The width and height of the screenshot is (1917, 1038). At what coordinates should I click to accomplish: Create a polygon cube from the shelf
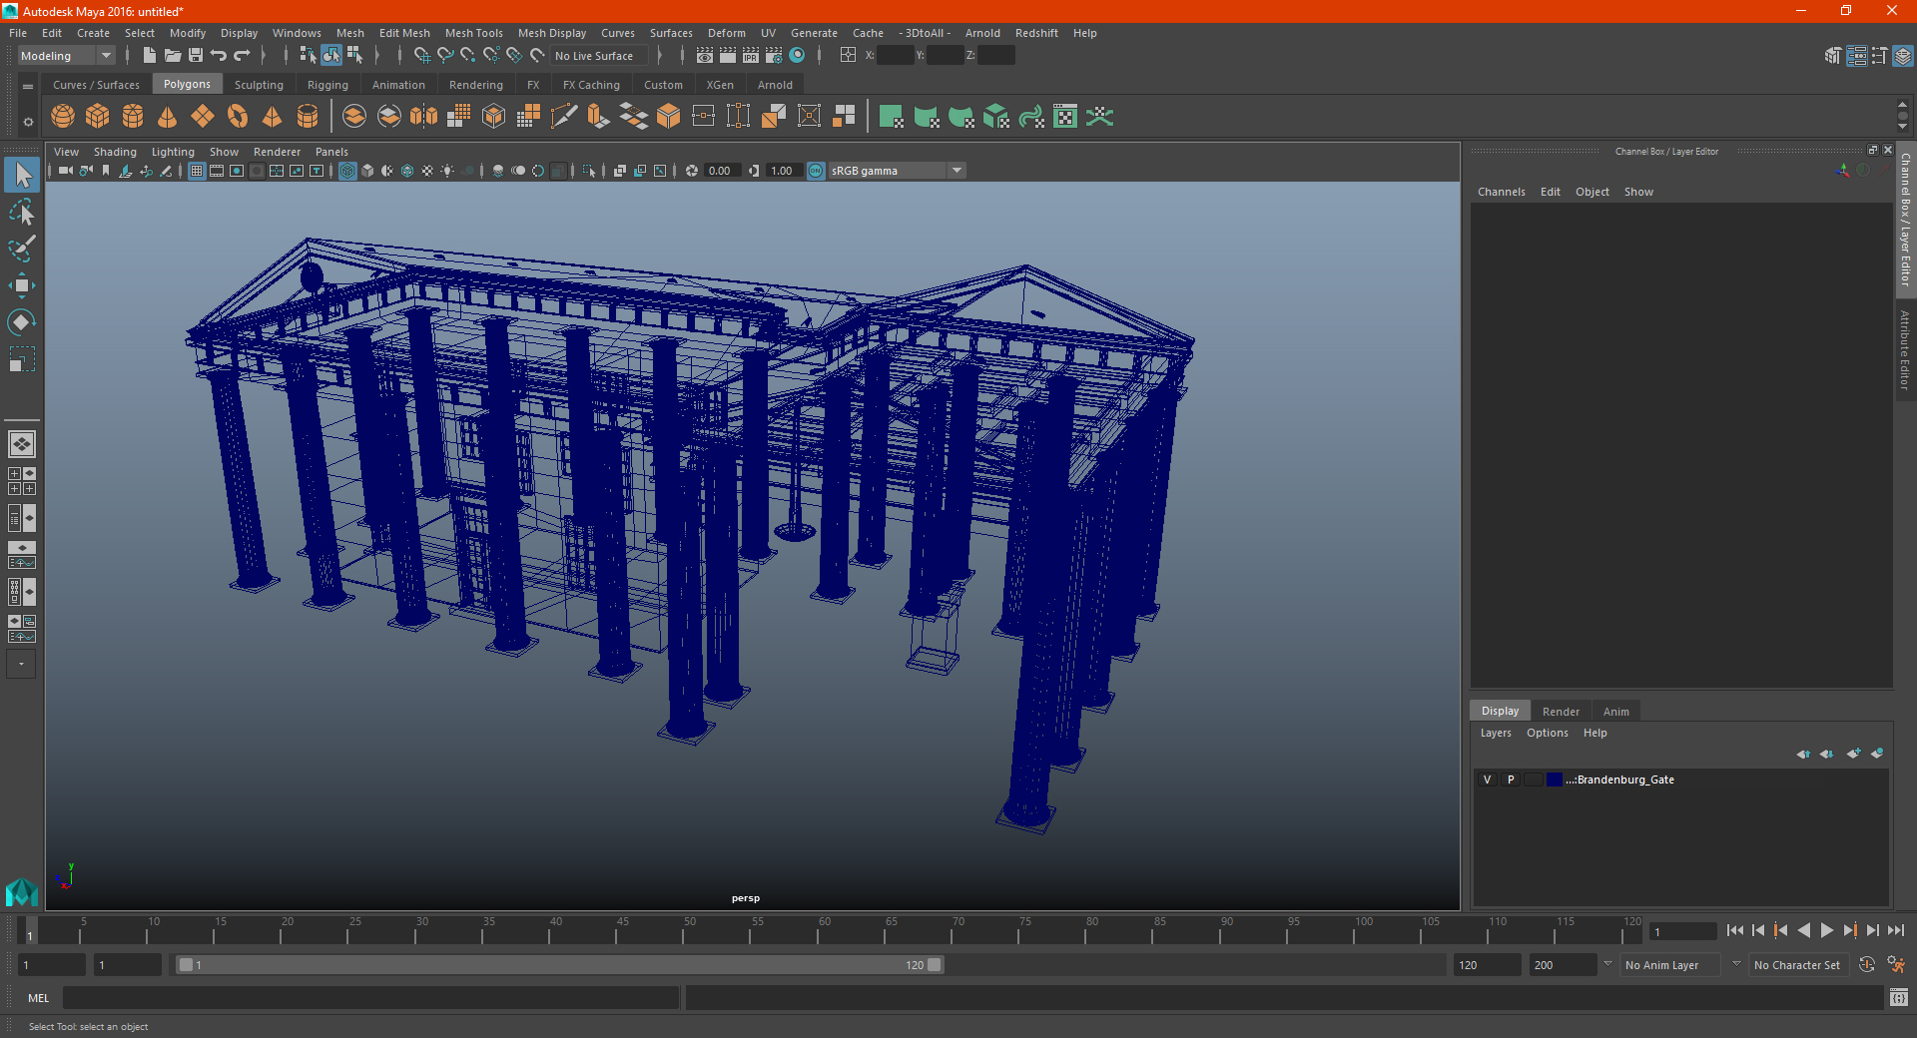(98, 117)
